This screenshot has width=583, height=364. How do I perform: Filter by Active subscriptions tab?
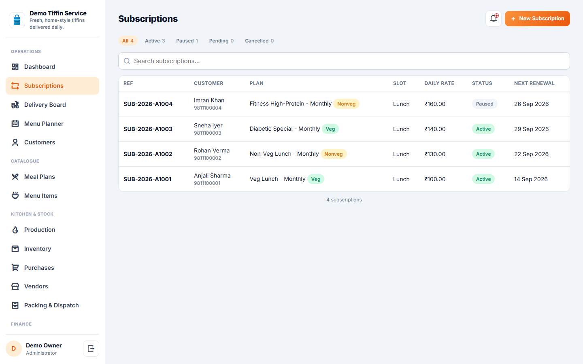point(155,41)
